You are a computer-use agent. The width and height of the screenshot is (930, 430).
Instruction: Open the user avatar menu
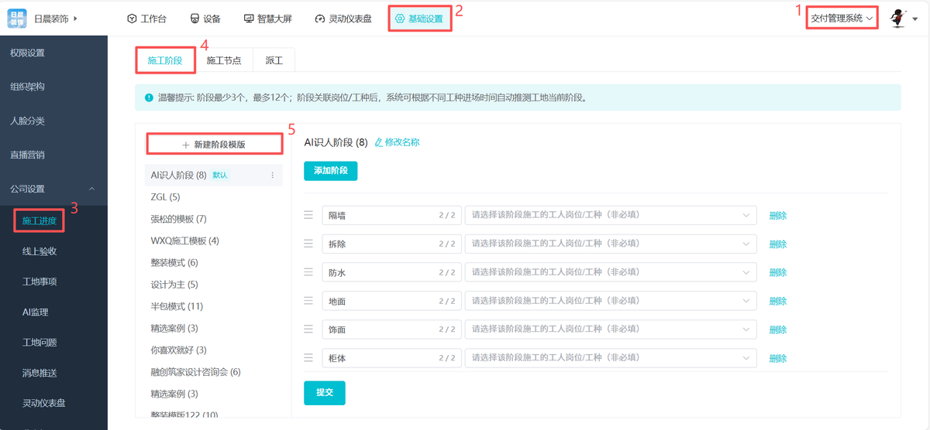click(899, 19)
